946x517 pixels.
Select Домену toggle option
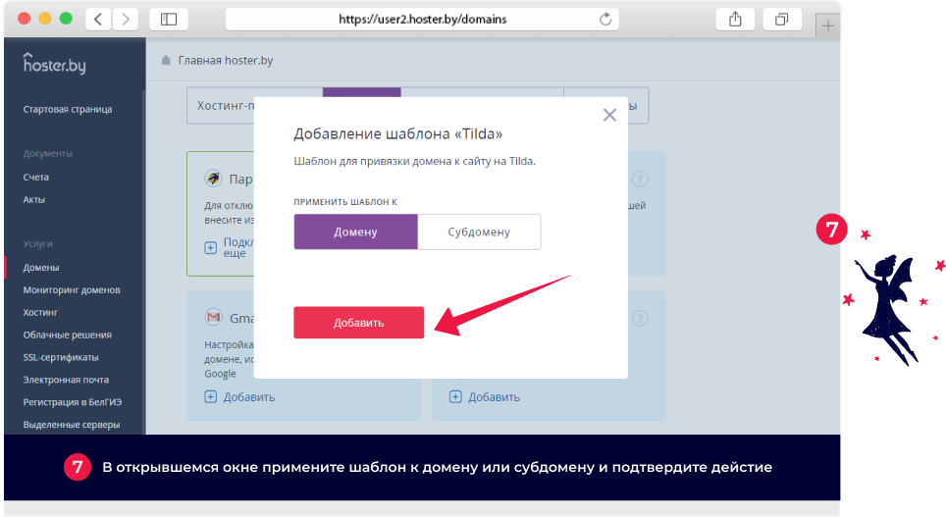[x=356, y=232]
